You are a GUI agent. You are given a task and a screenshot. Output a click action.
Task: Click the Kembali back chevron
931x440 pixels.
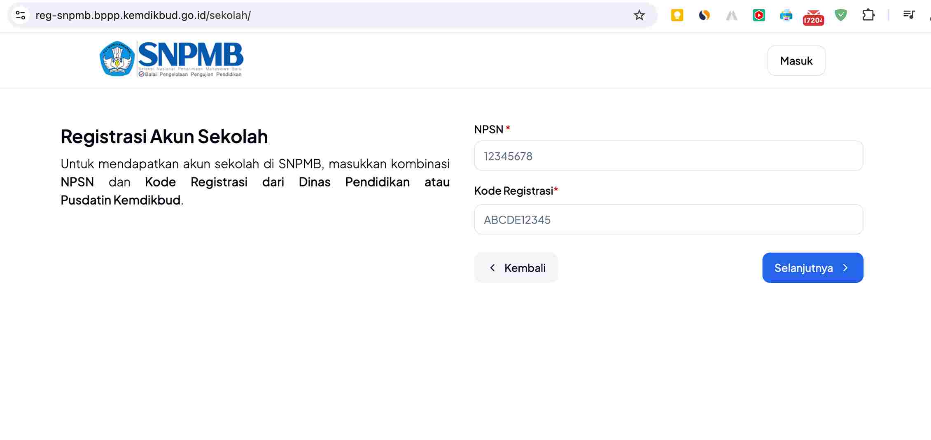click(x=492, y=268)
